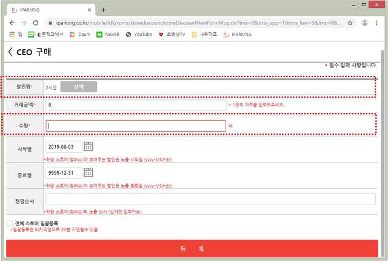388x261 pixels.
Task: Bookmark this page with the star icon
Action: click(350, 23)
